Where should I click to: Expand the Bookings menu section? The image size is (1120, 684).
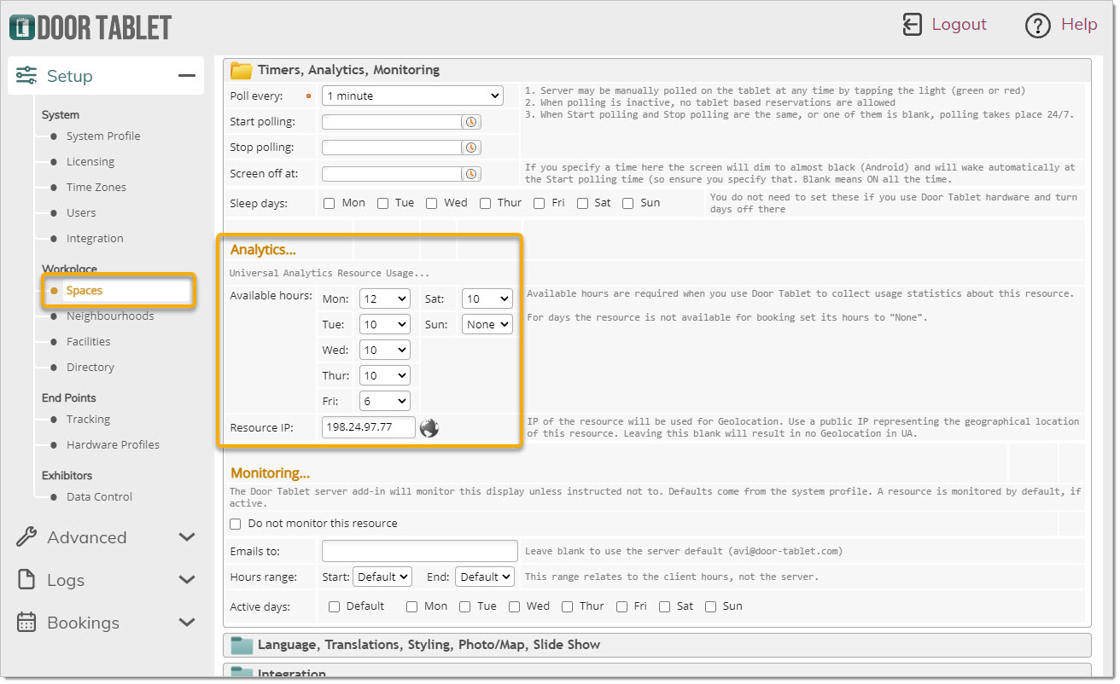pos(187,623)
